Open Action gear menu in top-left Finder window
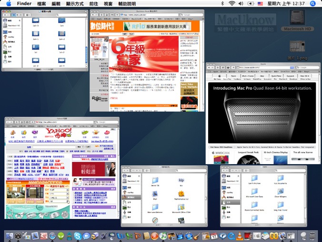 [28, 15]
